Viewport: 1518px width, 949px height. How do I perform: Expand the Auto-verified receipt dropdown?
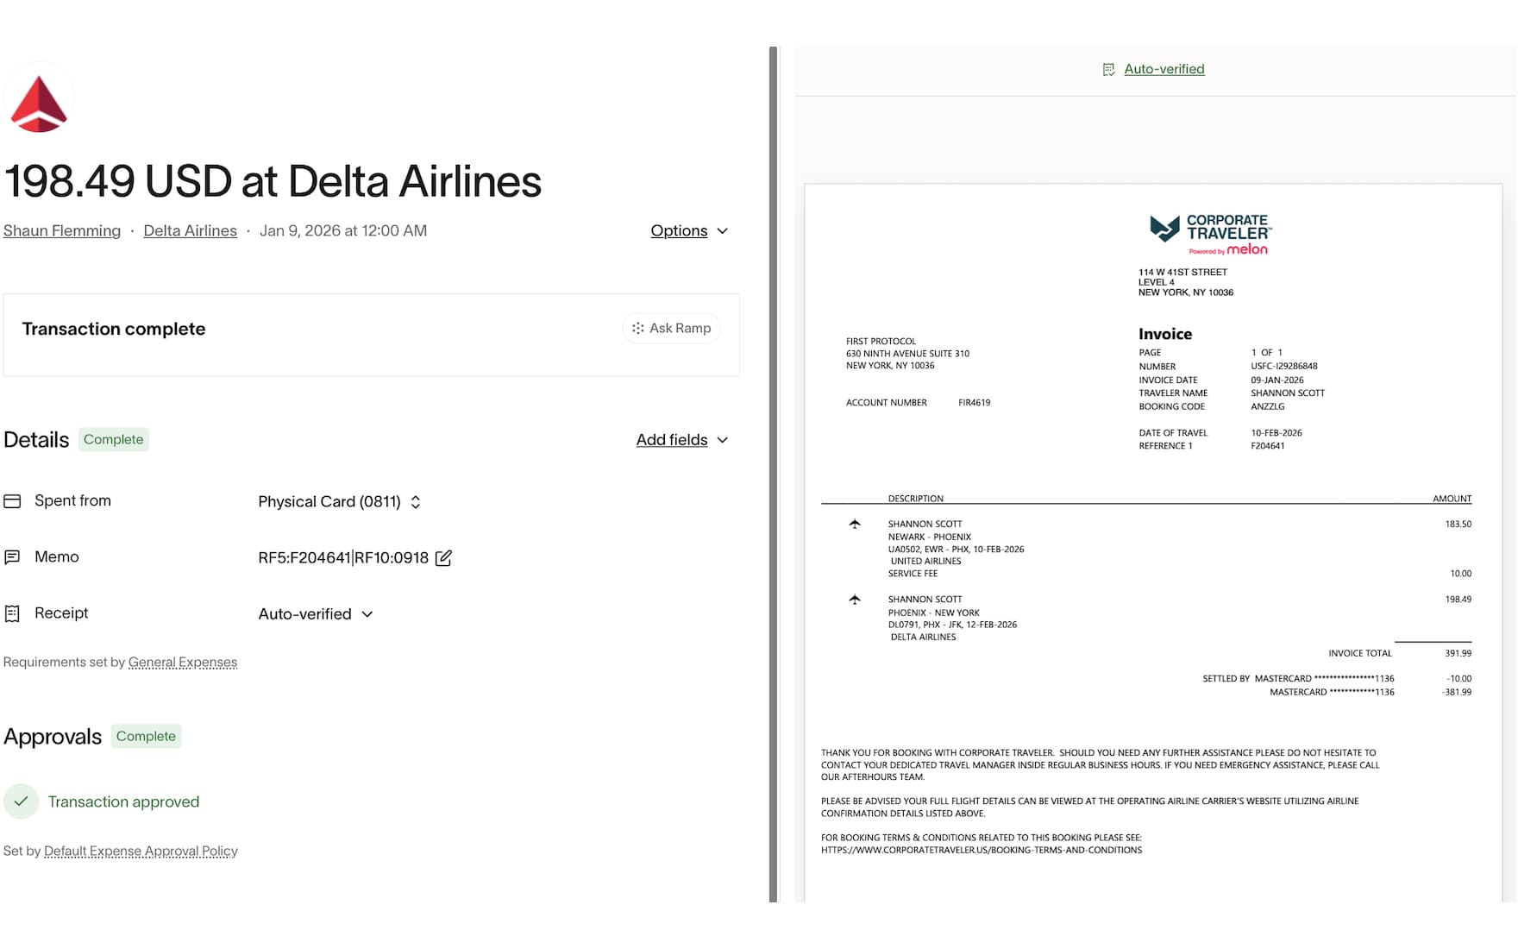click(316, 614)
